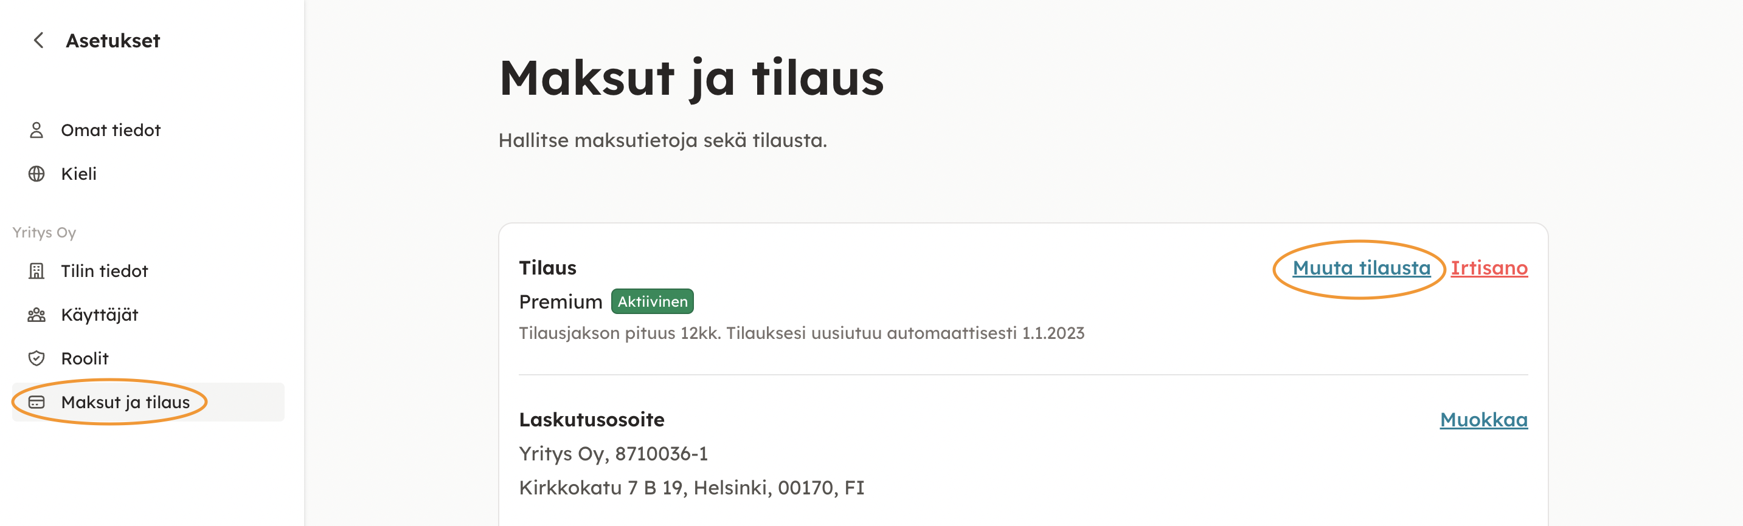Image resolution: width=1743 pixels, height=526 pixels.
Task: Navigate to Roolit in sidebar
Action: pyautogui.click(x=85, y=358)
